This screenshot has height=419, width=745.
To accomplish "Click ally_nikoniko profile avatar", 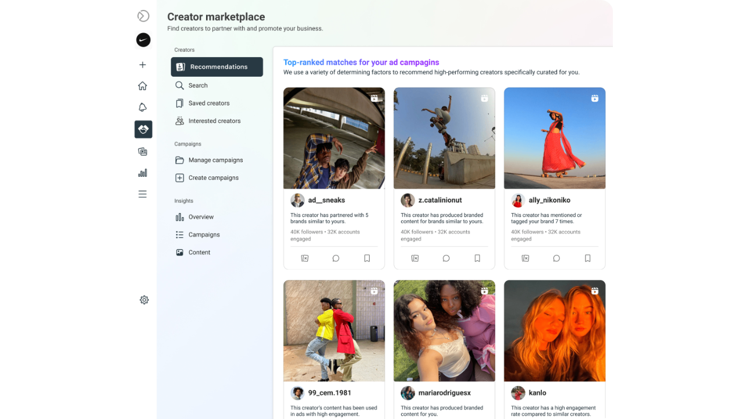I will click(x=518, y=200).
